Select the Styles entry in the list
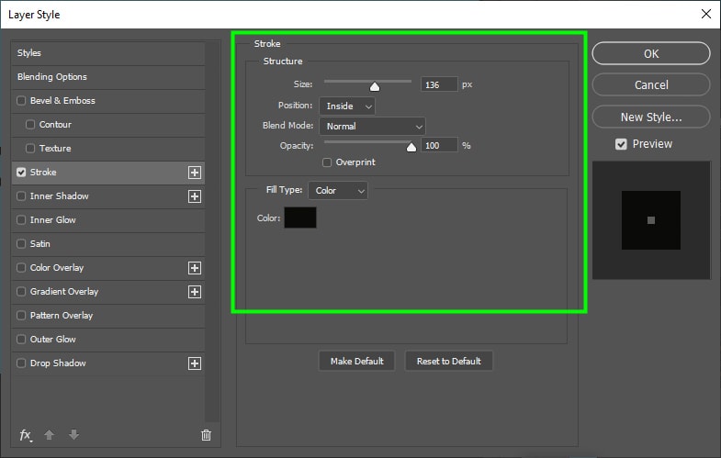721x458 pixels. [108, 53]
